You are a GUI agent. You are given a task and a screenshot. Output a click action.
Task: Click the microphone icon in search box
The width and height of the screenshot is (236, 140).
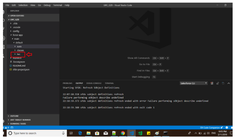(63, 133)
